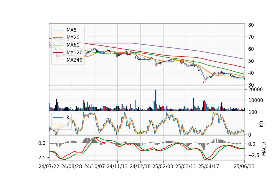Click the MACD axis title

click(264, 149)
